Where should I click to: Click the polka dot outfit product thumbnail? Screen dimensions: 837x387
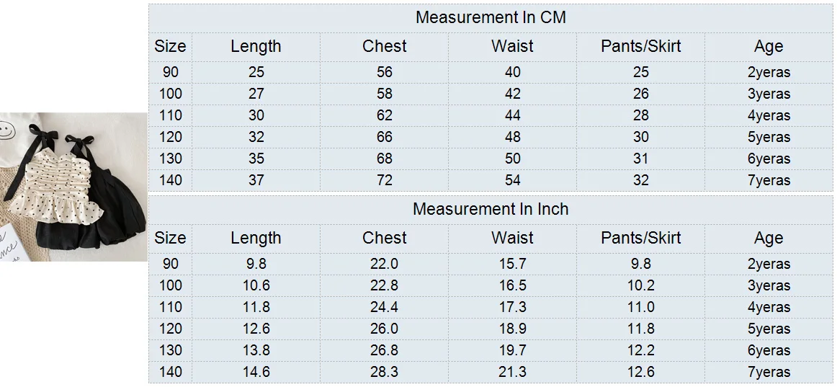73,187
